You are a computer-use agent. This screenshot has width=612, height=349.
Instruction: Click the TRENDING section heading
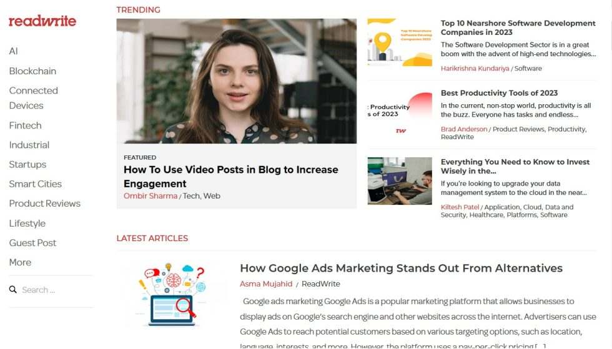(x=138, y=10)
